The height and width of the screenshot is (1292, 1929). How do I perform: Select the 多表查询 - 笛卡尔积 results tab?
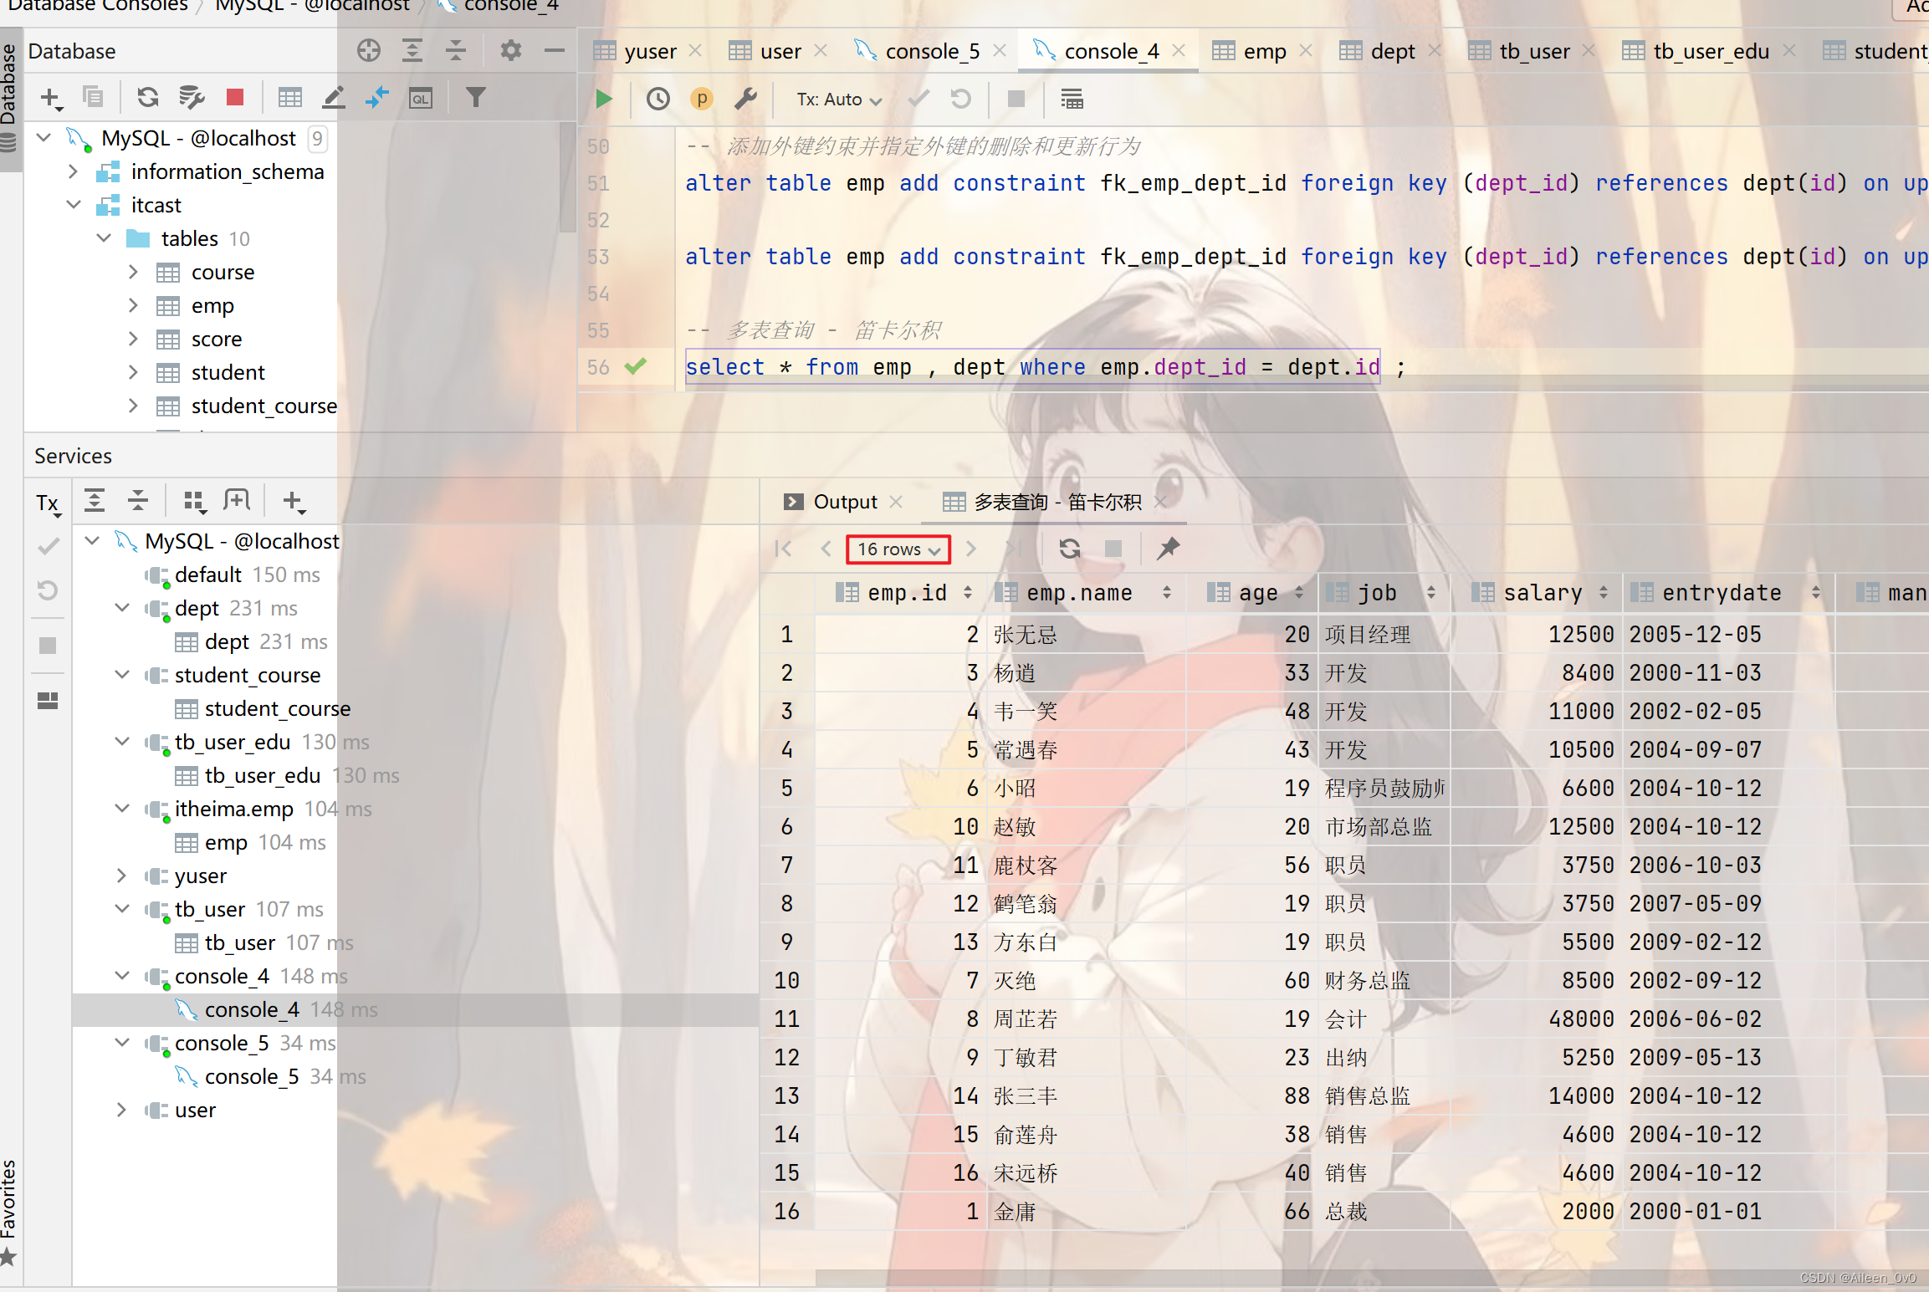tap(1046, 502)
